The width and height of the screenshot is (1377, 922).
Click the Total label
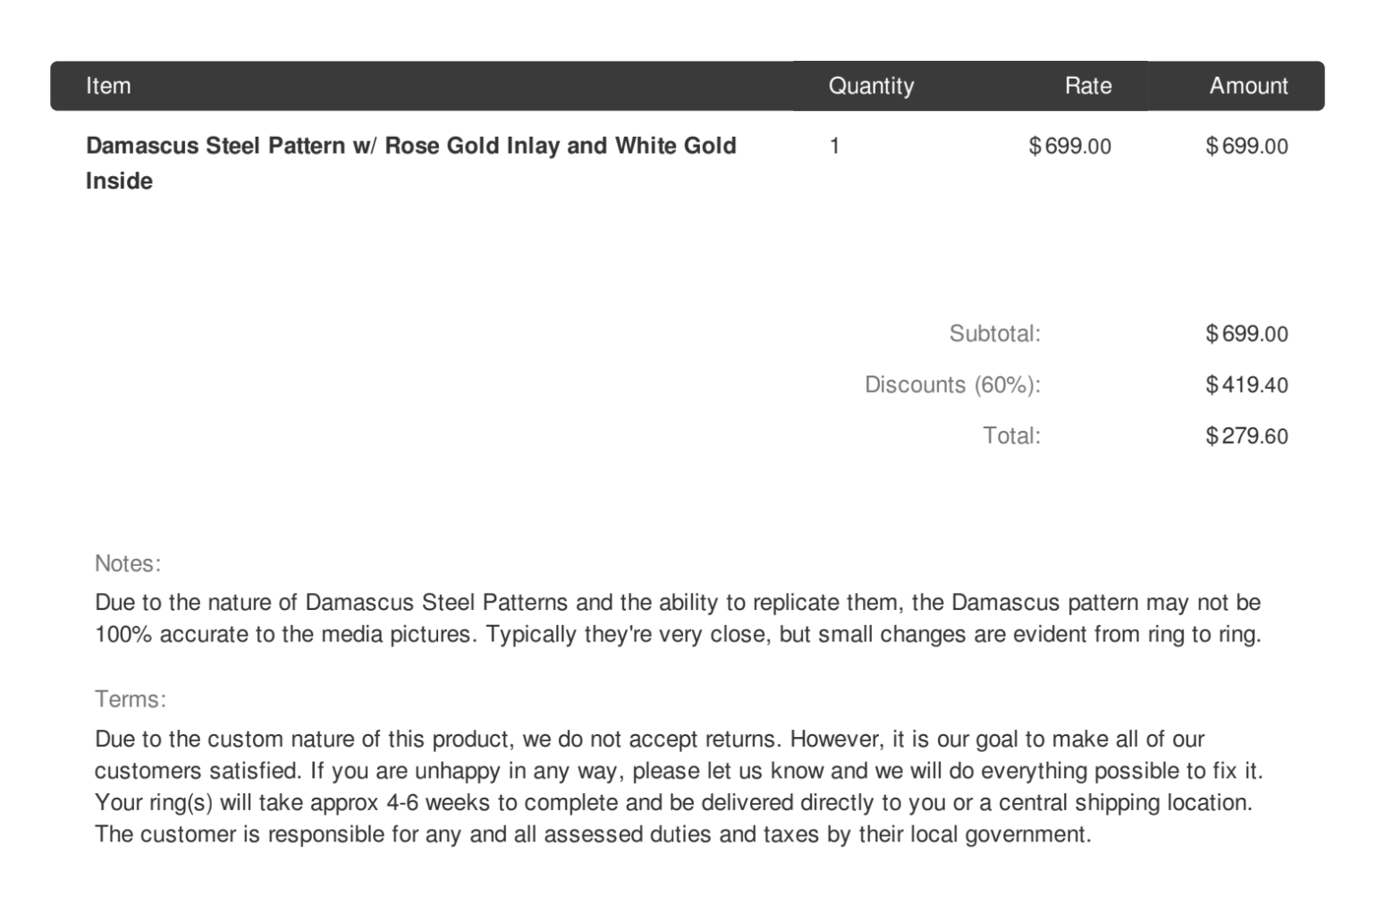click(1011, 436)
